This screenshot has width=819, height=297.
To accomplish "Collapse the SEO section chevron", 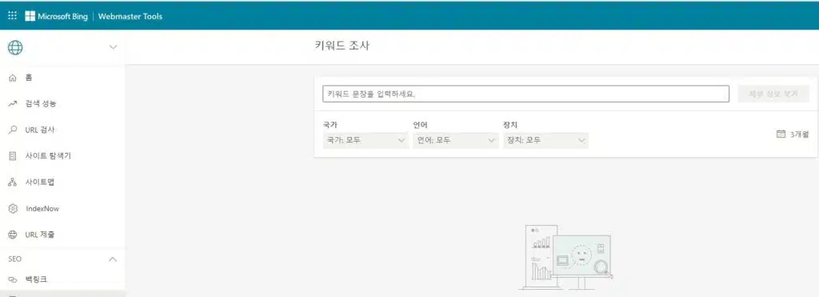I will (x=112, y=259).
